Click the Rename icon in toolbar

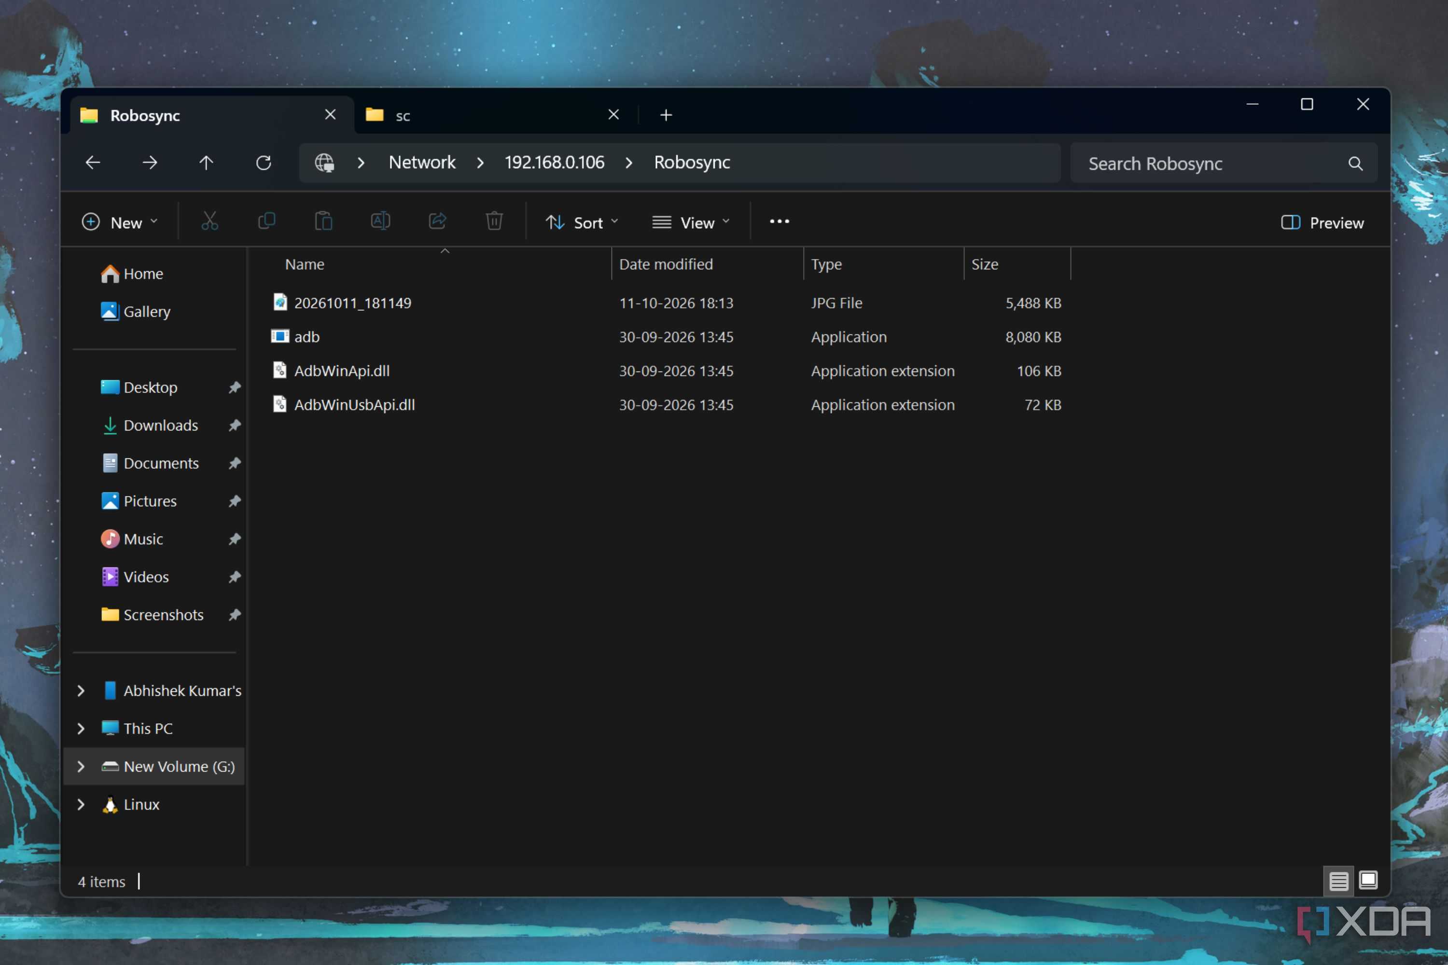point(380,221)
